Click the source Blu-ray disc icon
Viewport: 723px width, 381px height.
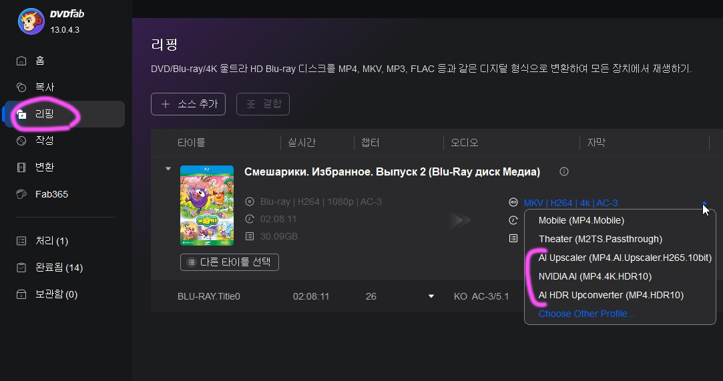point(250,202)
